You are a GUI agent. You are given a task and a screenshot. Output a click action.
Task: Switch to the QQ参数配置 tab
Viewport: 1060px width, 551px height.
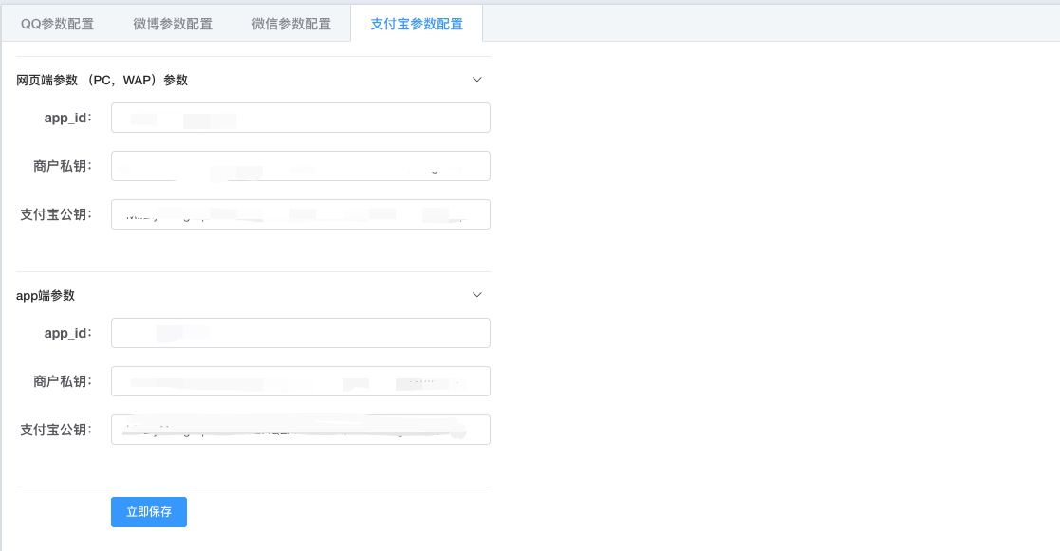pyautogui.click(x=58, y=24)
